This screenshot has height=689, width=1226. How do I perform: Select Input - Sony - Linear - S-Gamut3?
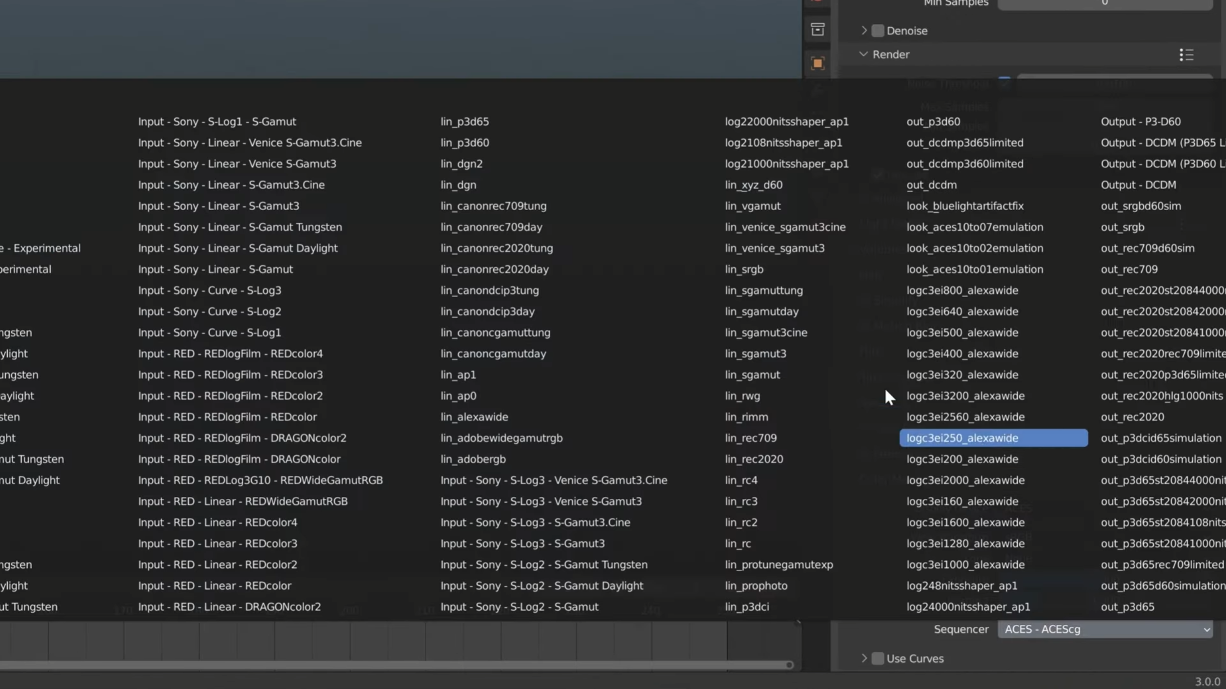pos(218,206)
